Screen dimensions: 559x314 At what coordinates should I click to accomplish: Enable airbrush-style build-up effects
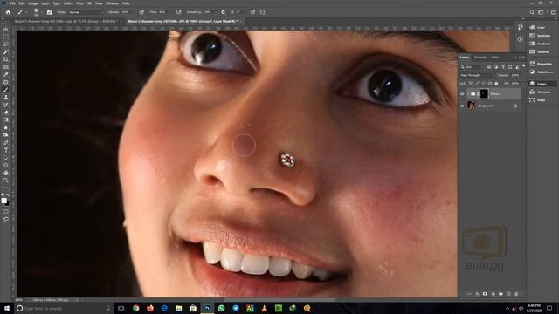178,12
